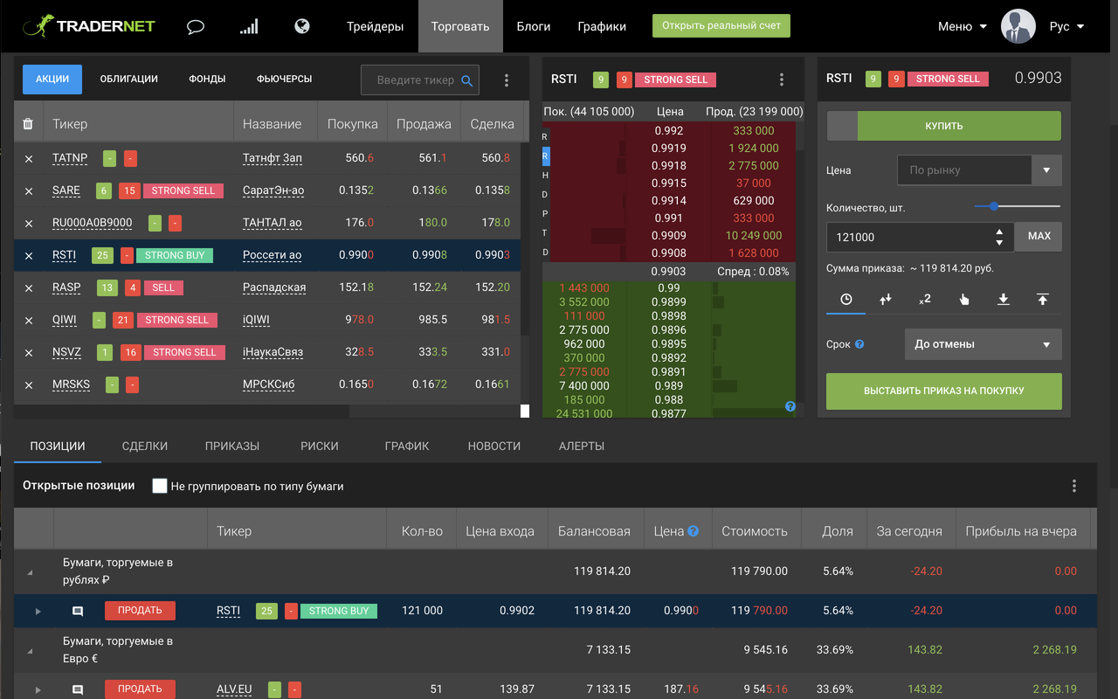Viewport: 1118px width, 699px height.
Task: Remove QIWI row with X icon
Action: point(29,321)
